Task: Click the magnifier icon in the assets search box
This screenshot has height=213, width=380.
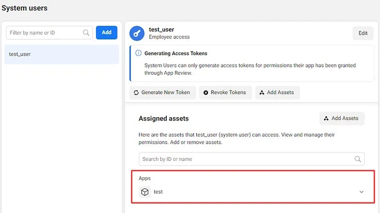Action: tap(358, 159)
